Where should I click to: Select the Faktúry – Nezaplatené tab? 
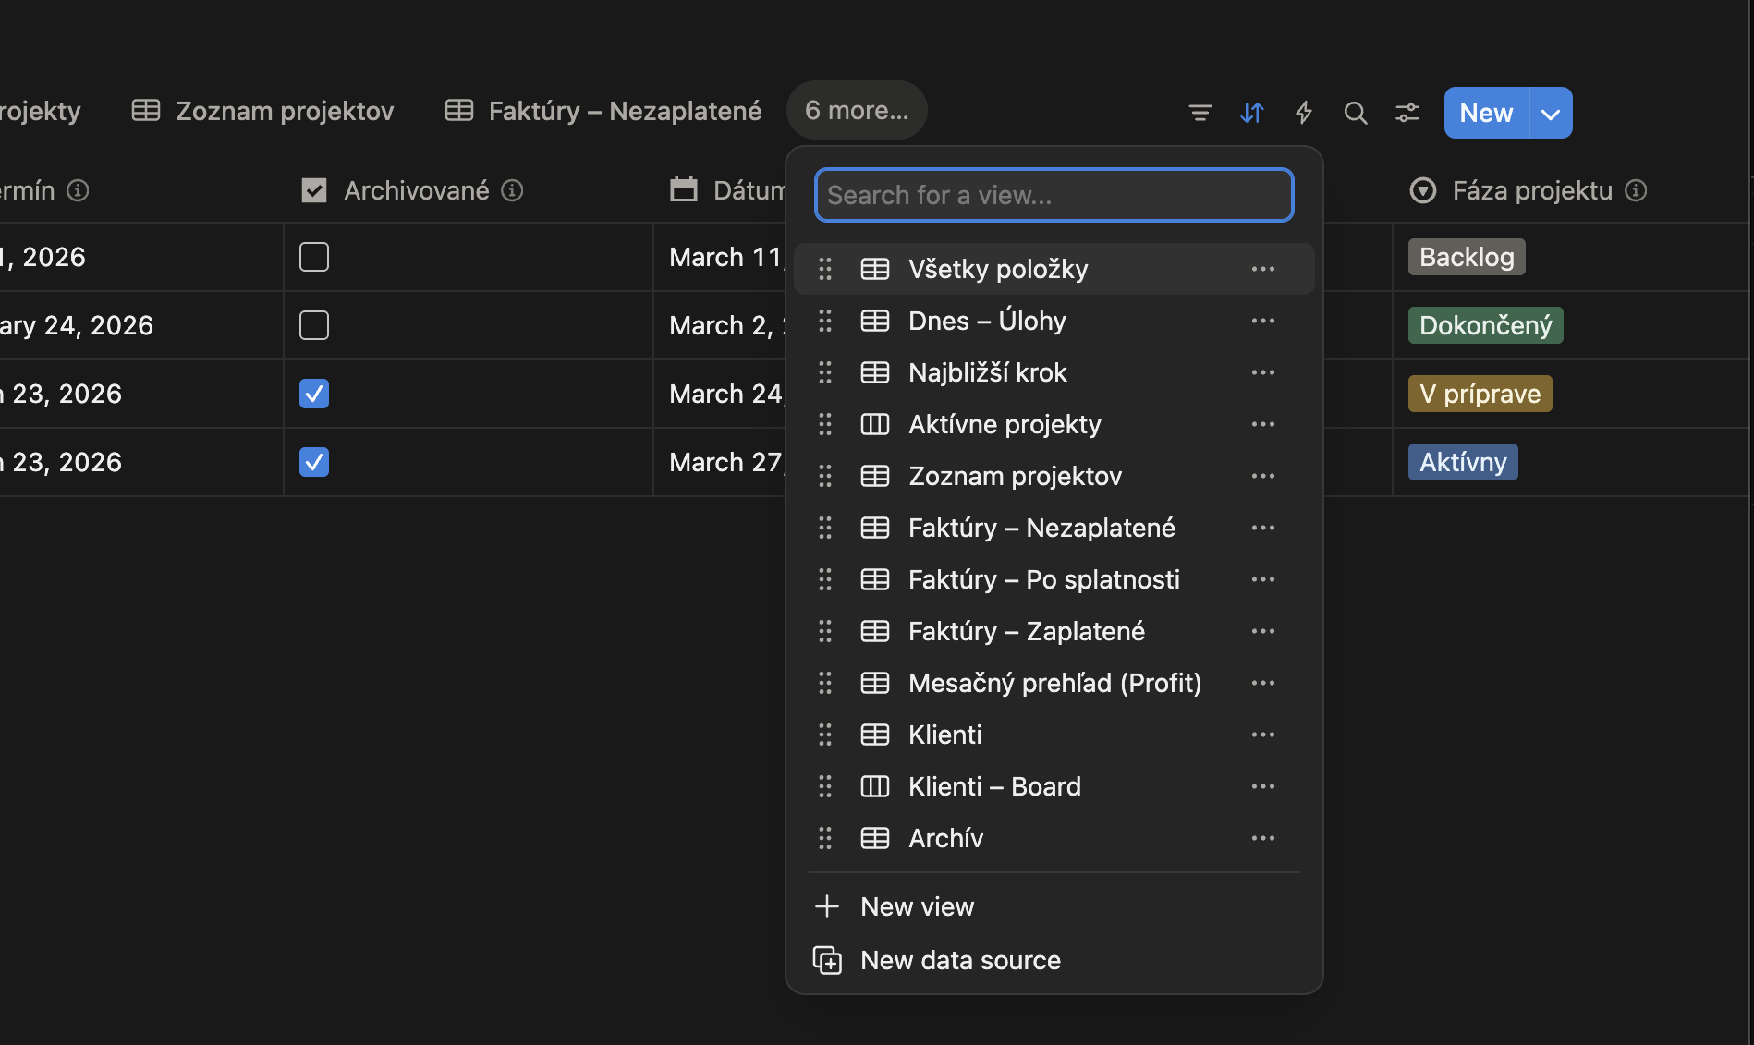pyautogui.click(x=625, y=111)
